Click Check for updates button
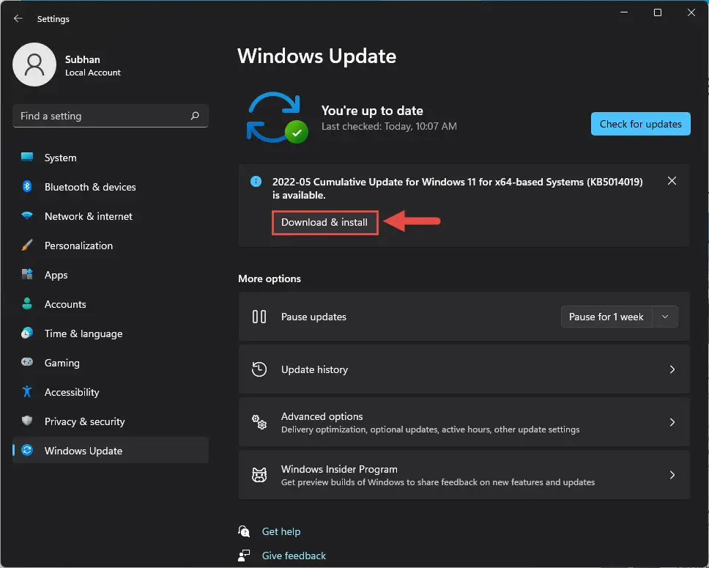This screenshot has width=709, height=568. (640, 124)
